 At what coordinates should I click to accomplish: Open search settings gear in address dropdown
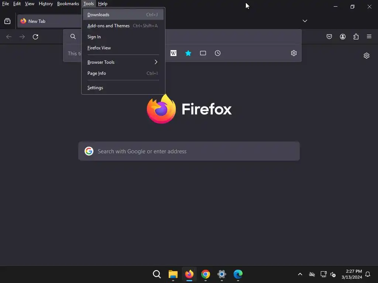293,53
